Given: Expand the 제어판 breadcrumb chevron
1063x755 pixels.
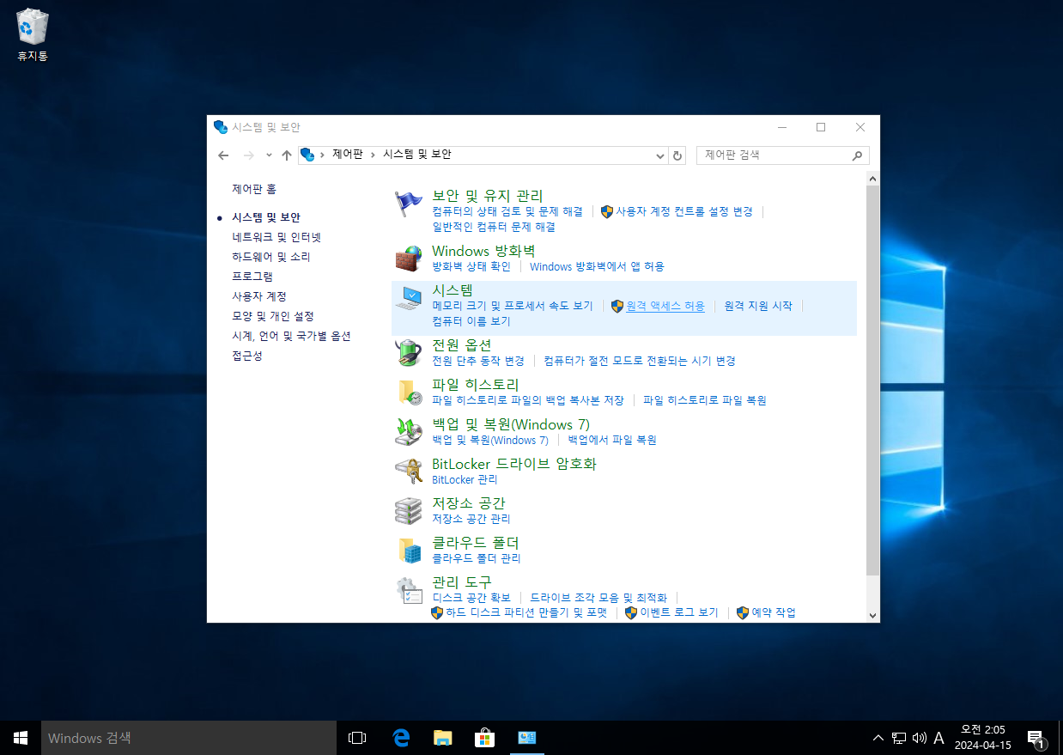Looking at the screenshot, I should pos(373,155).
